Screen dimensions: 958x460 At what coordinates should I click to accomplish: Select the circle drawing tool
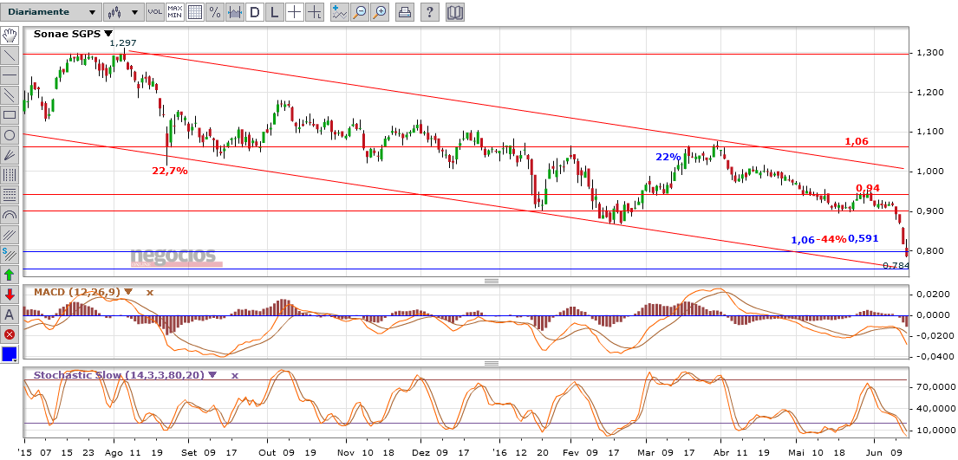coord(10,135)
